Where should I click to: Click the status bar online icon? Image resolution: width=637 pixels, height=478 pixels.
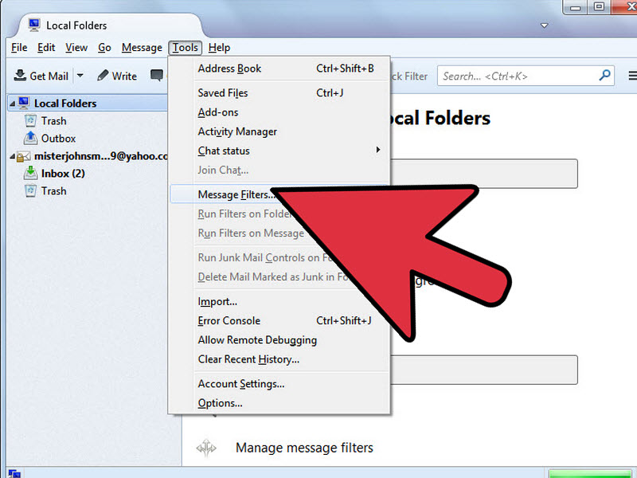point(14,473)
